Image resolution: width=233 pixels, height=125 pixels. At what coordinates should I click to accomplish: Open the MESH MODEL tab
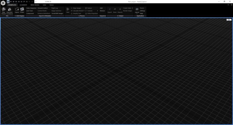pos(35,5)
